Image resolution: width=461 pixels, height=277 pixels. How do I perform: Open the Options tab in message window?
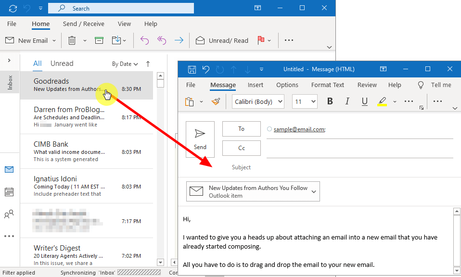pos(287,85)
